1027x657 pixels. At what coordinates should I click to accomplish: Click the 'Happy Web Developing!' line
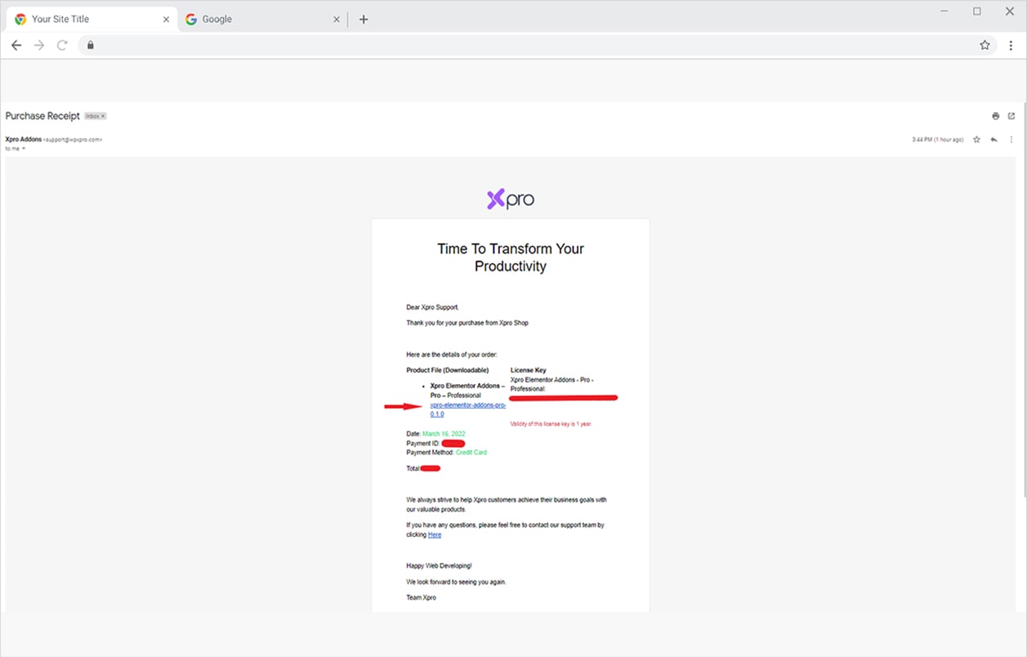click(x=439, y=565)
